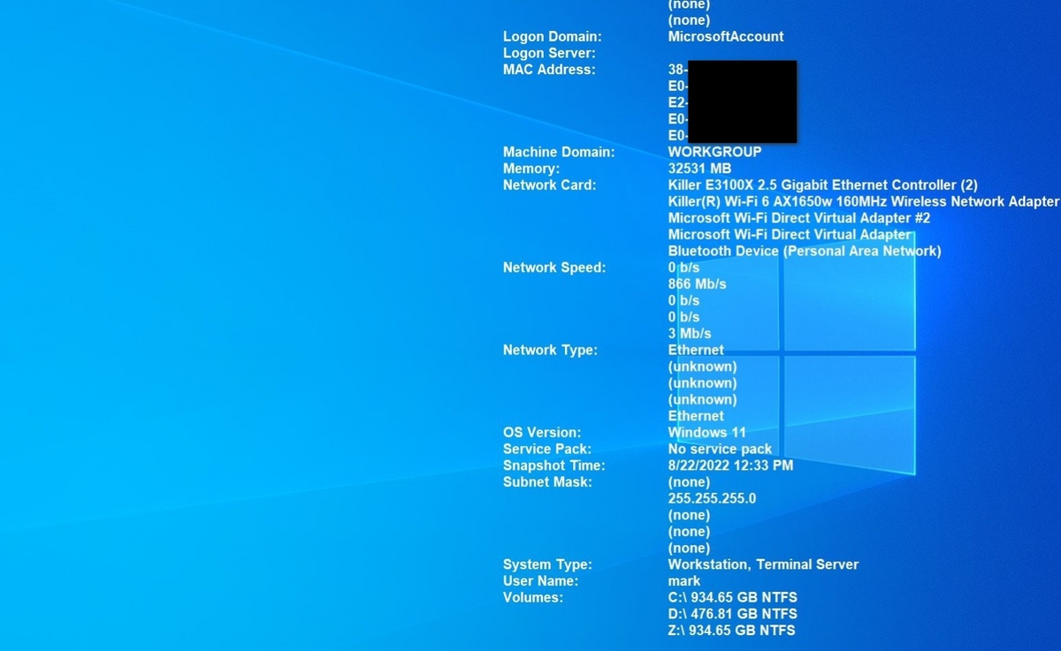This screenshot has height=651, width=1061.
Task: Select the D:\ 476.81 GB NTFS volume entry
Action: (732, 613)
